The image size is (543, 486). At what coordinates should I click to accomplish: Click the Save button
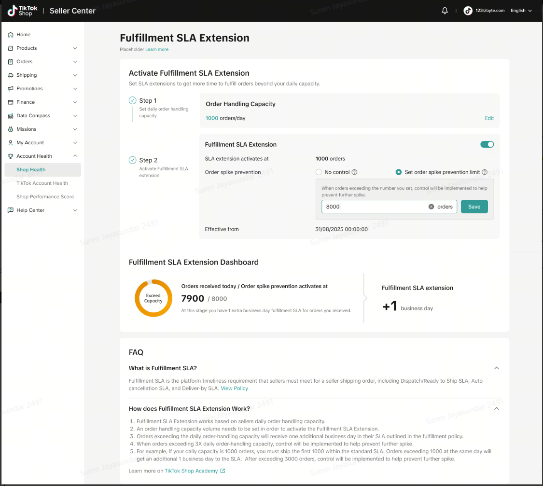click(474, 207)
